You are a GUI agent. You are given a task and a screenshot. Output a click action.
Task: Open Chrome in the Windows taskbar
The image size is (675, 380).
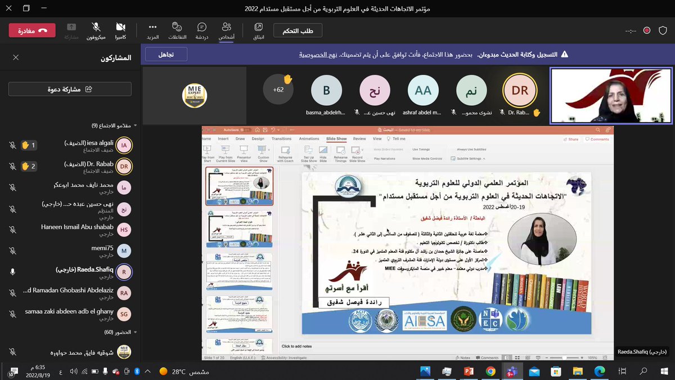click(x=490, y=371)
